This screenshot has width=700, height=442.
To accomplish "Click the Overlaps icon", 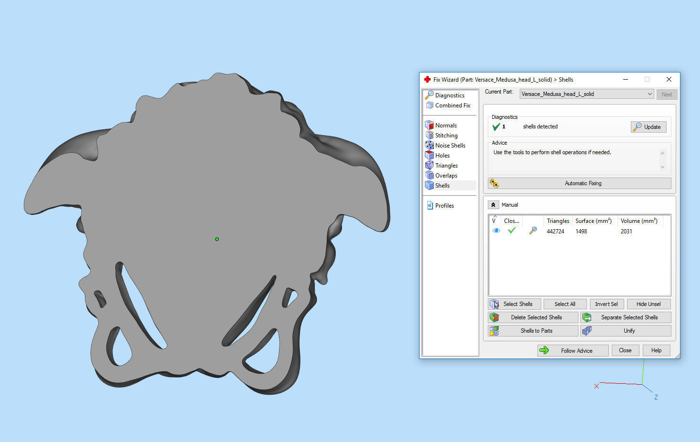I will click(429, 175).
